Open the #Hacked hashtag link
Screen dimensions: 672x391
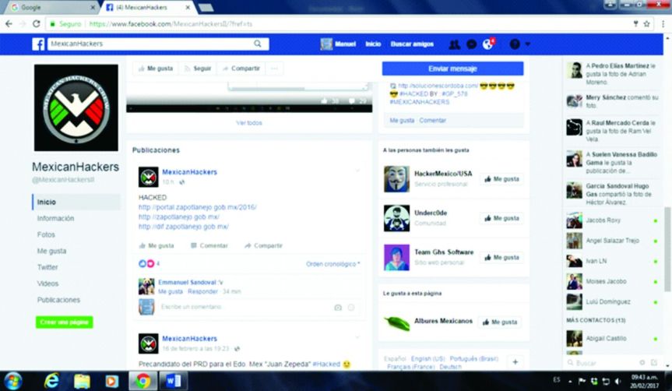[x=326, y=364]
